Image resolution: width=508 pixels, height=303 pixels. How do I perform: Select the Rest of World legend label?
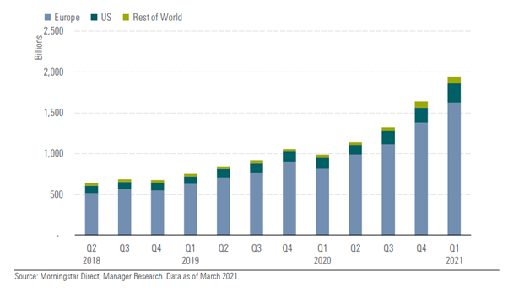click(x=158, y=17)
